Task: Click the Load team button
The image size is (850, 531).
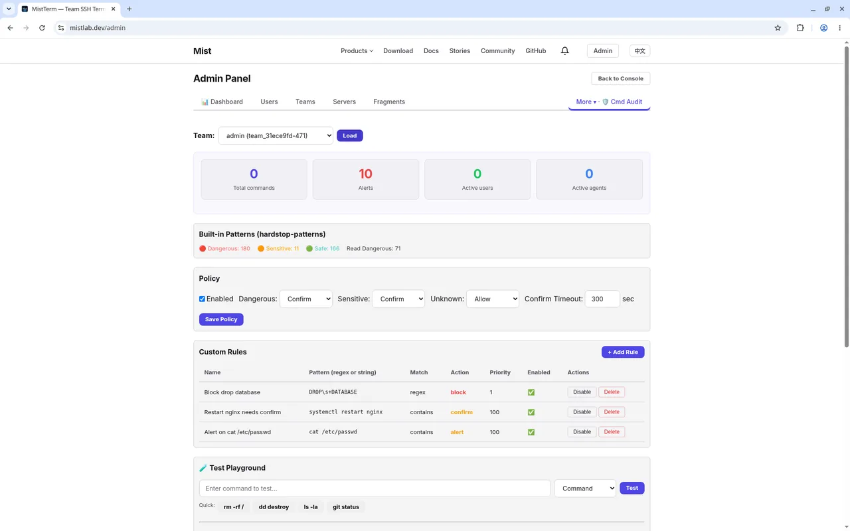Action: 350,135
